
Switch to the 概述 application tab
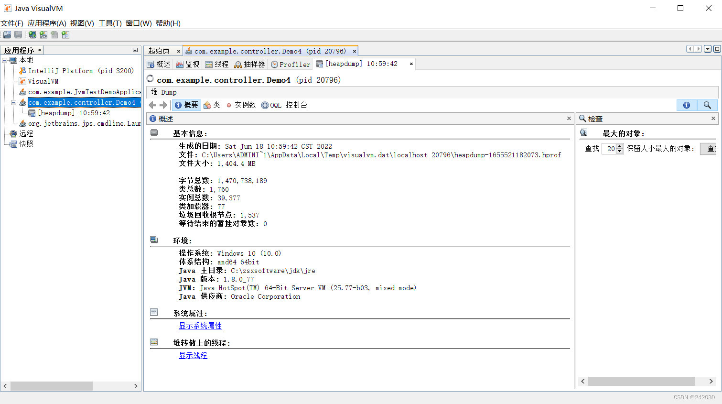159,64
